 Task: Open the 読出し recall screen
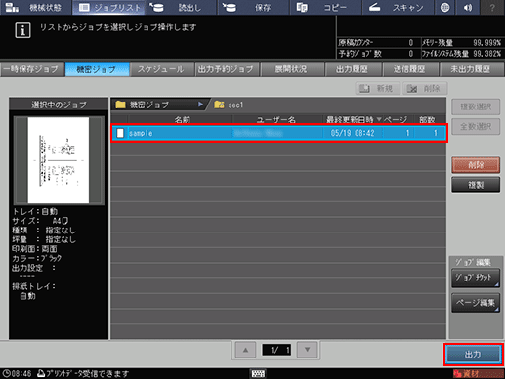(x=181, y=7)
